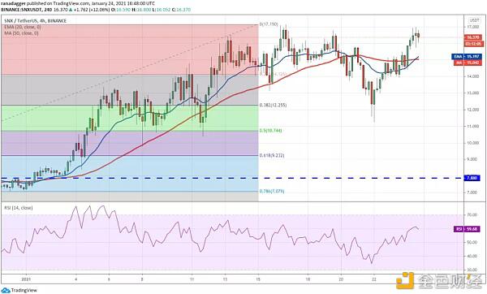The width and height of the screenshot is (487, 294).
Task: Click the TradingView logo at bottom left
Action: point(19,290)
